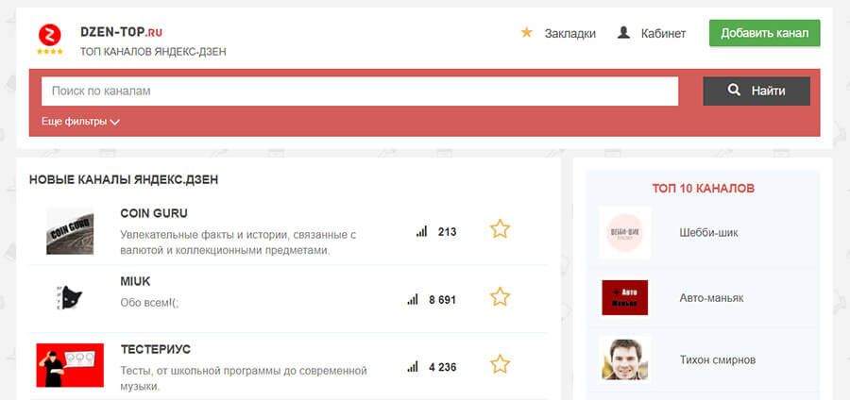The image size is (850, 400).
Task: Focus the Поиск по каналам search field
Action: (360, 91)
